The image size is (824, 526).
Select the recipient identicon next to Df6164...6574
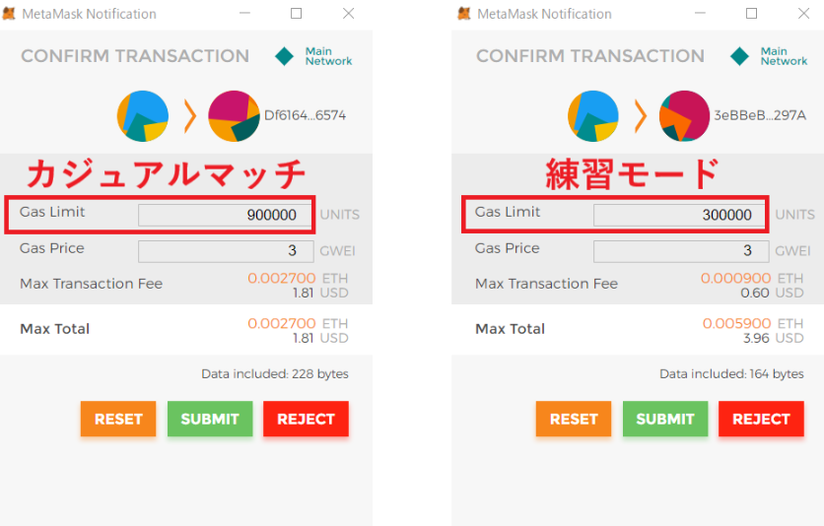234,116
